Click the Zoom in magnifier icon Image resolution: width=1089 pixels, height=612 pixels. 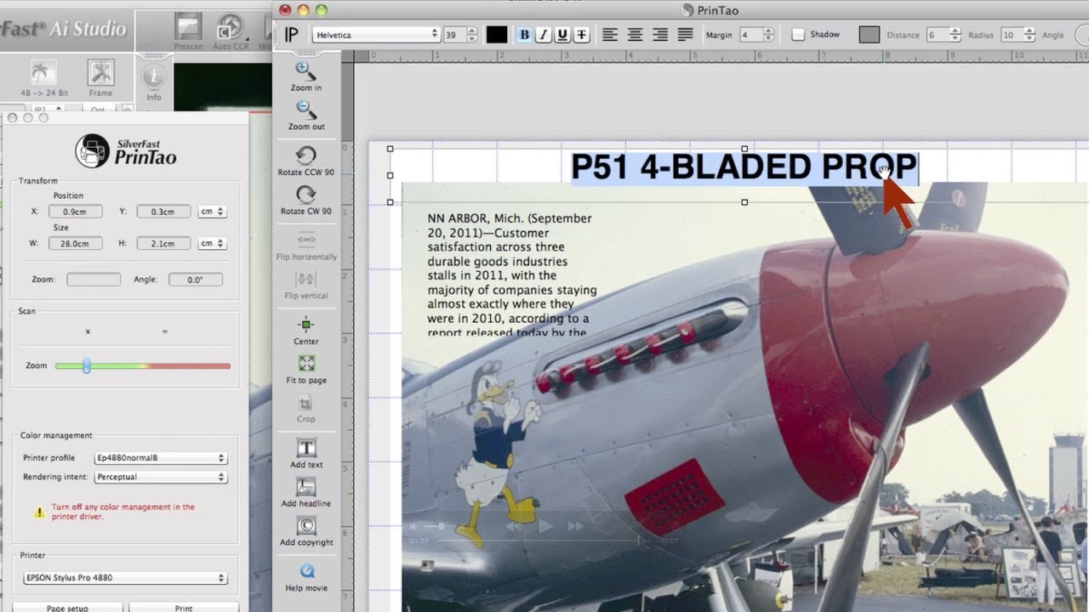(x=305, y=71)
